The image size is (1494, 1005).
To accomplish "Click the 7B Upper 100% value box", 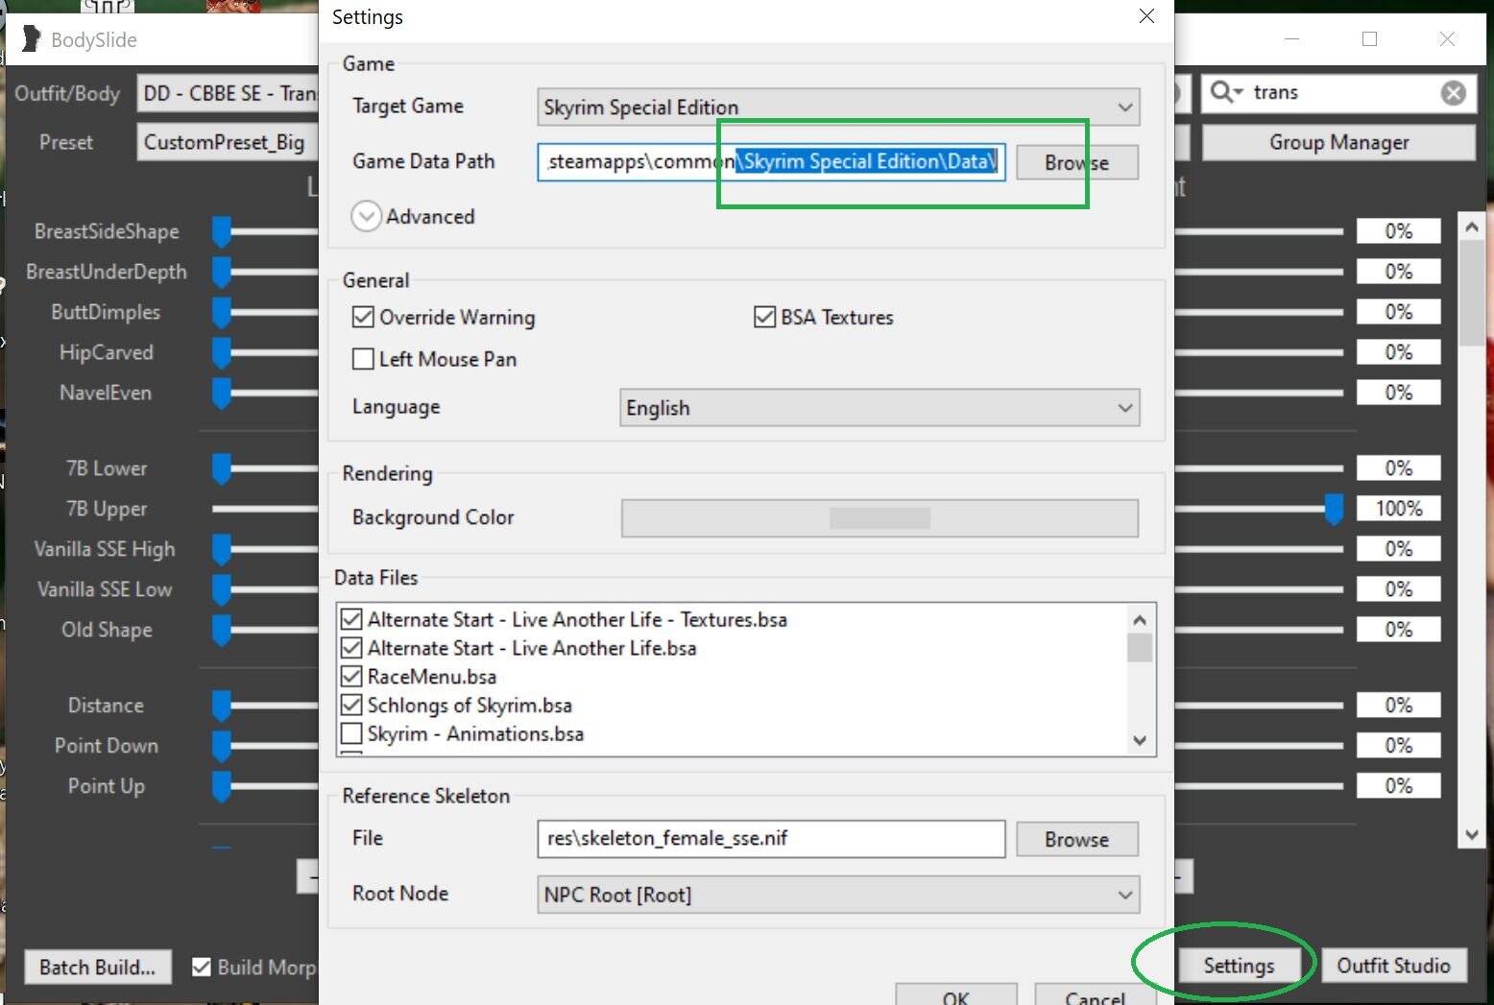I will click(1398, 509).
